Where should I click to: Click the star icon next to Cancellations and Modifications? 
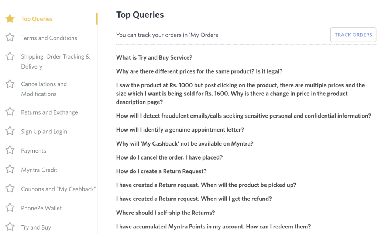10,84
